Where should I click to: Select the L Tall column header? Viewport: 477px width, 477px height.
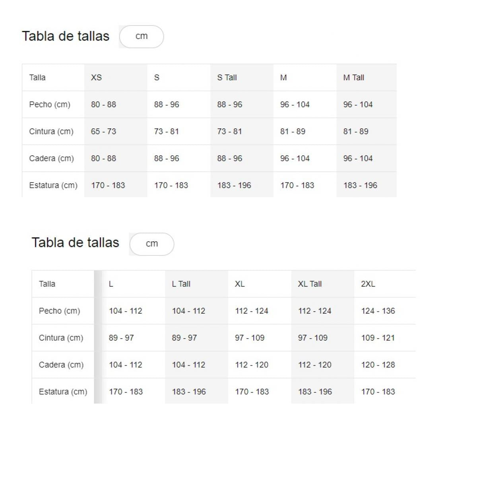pyautogui.click(x=181, y=284)
